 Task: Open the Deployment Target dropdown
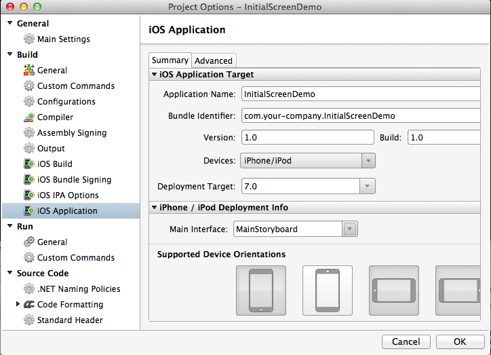click(x=308, y=186)
